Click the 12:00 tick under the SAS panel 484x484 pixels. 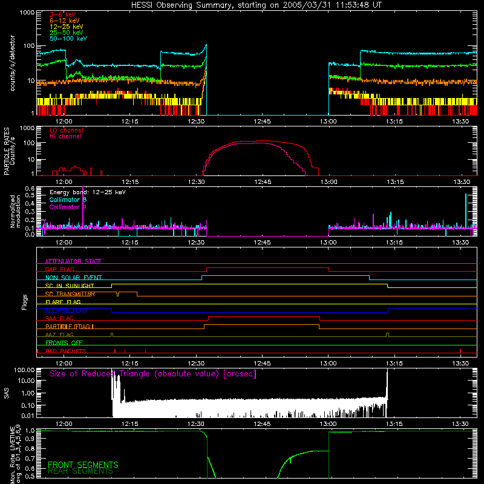64,424
